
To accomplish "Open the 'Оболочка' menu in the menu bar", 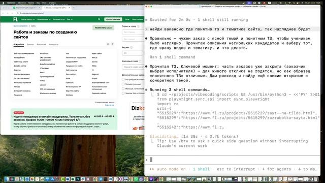I will point(22,3).
